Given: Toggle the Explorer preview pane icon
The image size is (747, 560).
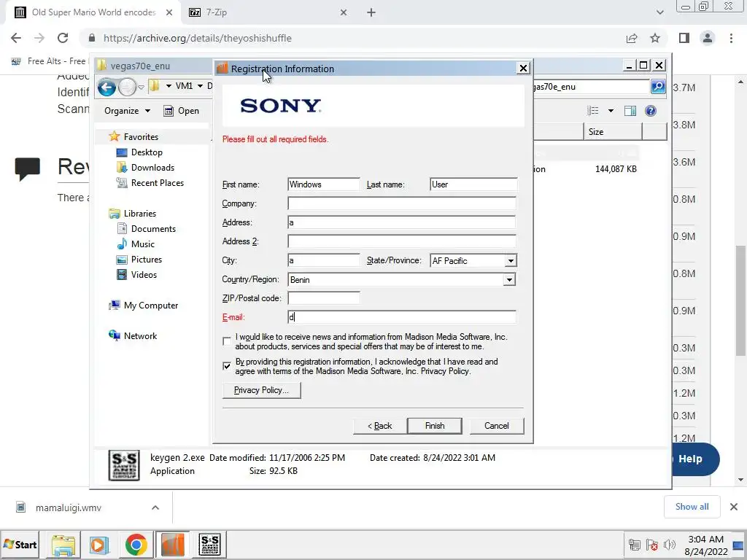Looking at the screenshot, I should 630,111.
